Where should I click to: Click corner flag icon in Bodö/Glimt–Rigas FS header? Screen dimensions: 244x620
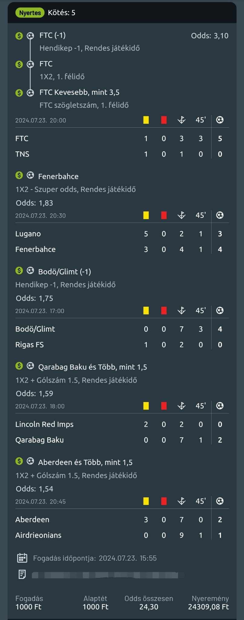[x=181, y=311]
